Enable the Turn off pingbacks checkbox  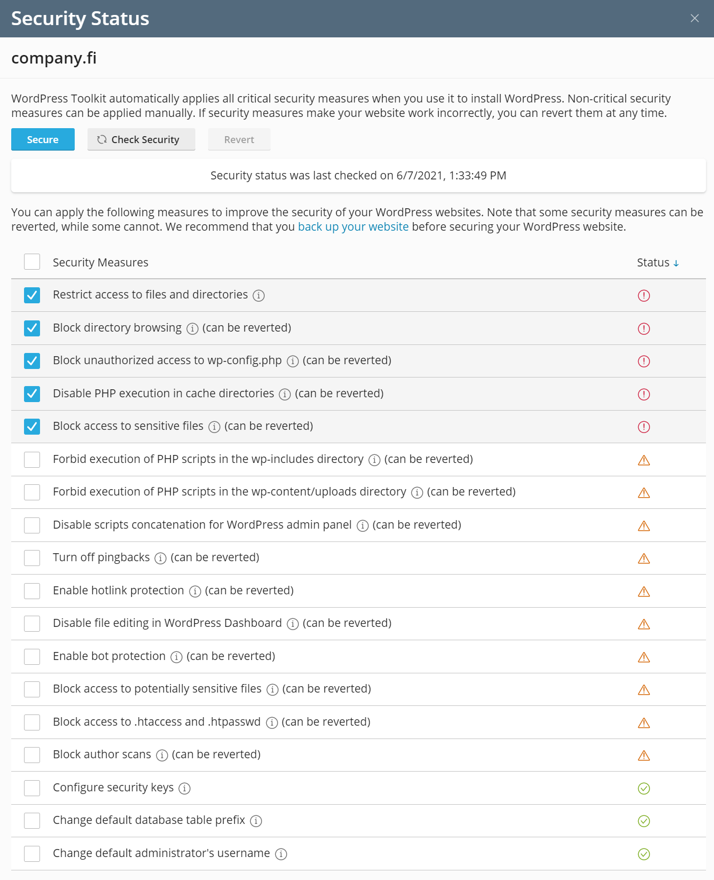pos(32,558)
